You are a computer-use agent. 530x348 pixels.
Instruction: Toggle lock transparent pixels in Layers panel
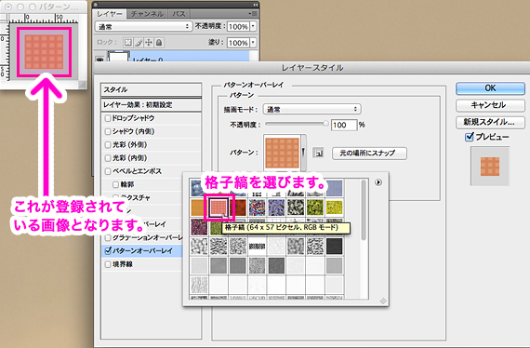click(x=127, y=42)
